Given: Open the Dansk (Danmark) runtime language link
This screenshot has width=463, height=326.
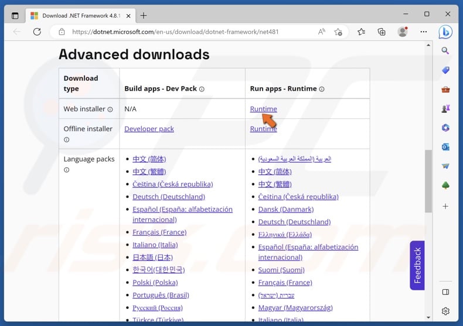Looking at the screenshot, I should [286, 210].
